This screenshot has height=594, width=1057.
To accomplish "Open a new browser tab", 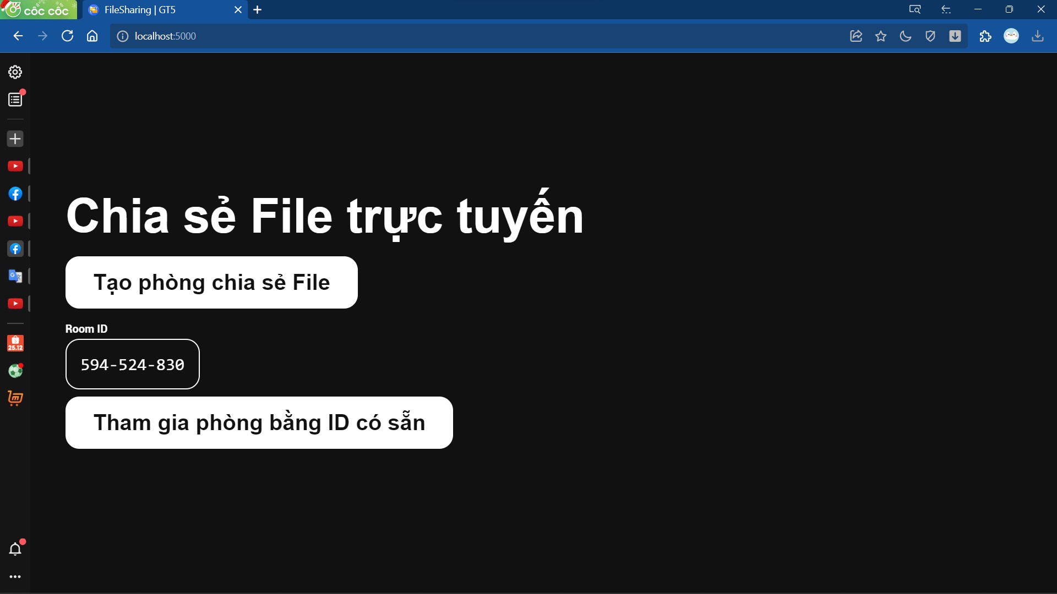I will coord(258,9).
